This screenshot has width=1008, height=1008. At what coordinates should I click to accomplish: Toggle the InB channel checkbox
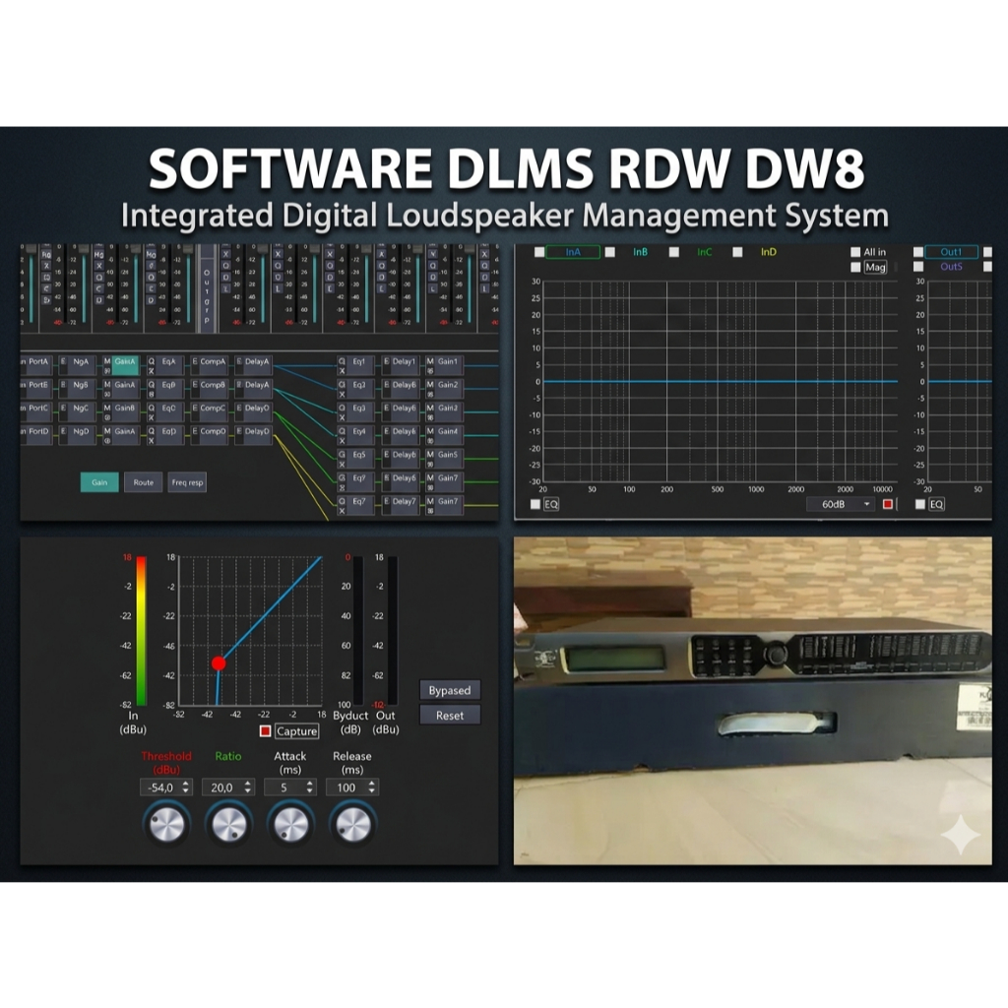[x=610, y=252]
